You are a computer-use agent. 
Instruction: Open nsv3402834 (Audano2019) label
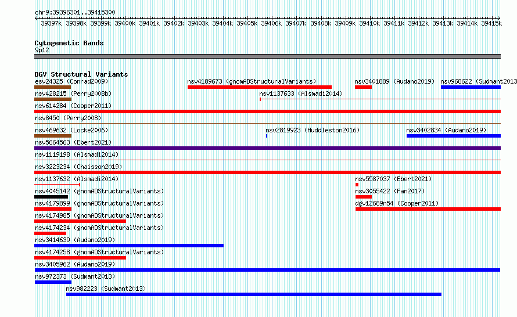coord(446,130)
